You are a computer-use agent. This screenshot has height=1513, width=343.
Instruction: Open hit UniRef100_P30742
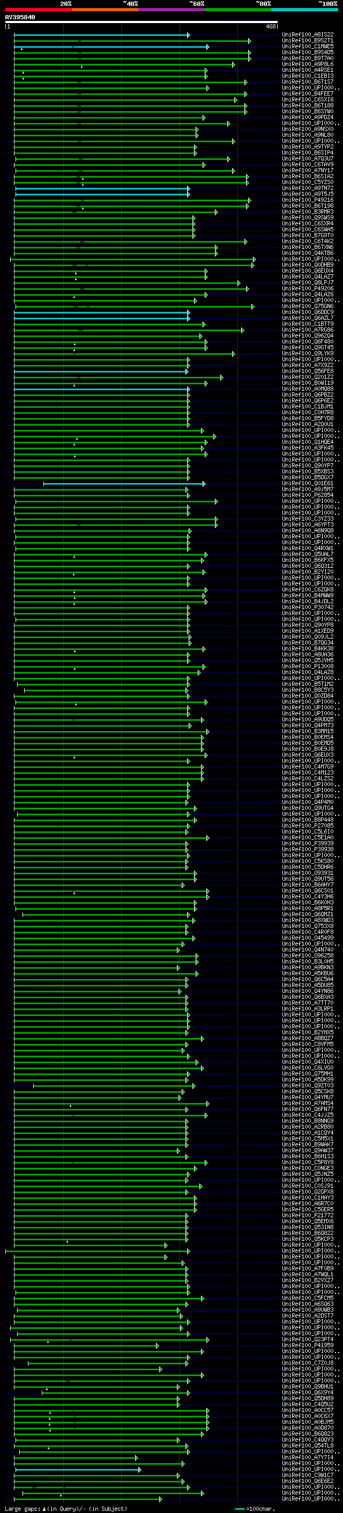point(308,608)
